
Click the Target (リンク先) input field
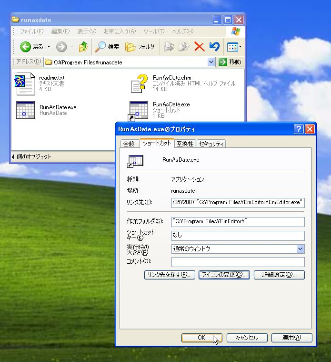(x=238, y=203)
